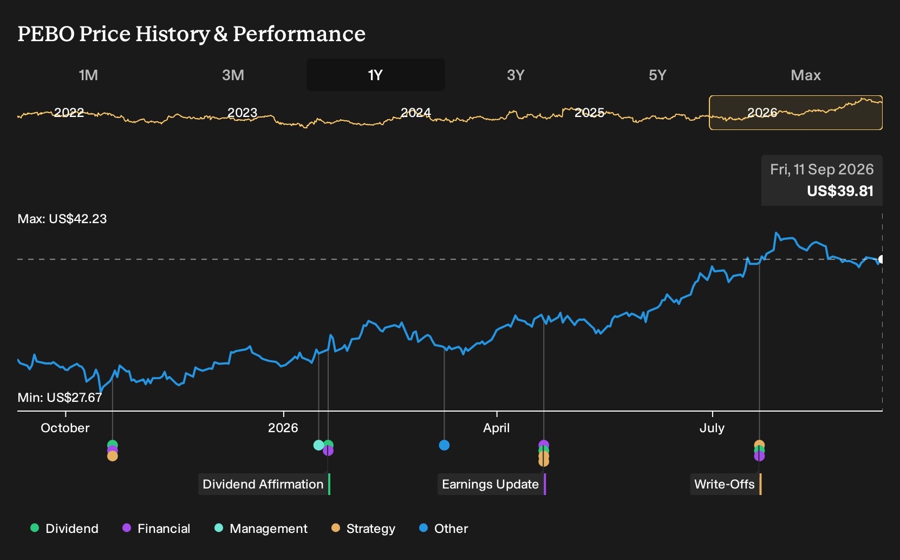The height and width of the screenshot is (560, 900).
Task: Switch to the 3Y time range
Action: coord(516,75)
